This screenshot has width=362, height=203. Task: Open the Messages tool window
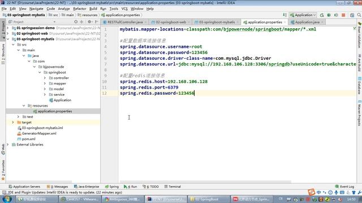tap(57, 187)
